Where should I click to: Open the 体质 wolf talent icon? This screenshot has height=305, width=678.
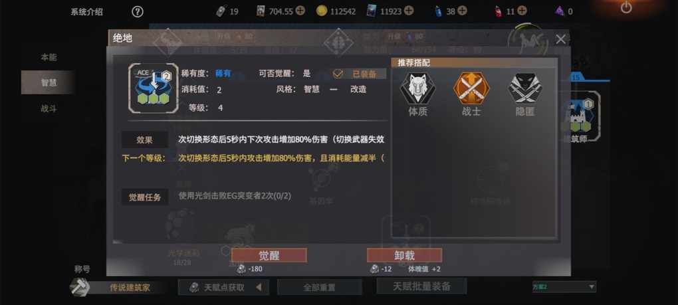(x=417, y=88)
